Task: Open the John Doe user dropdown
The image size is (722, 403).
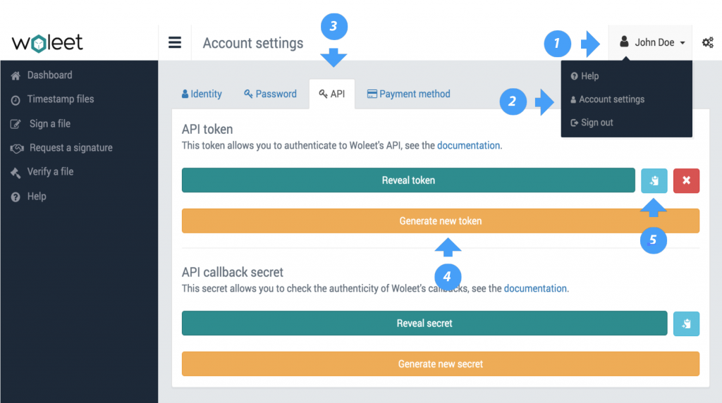Action: [650, 42]
